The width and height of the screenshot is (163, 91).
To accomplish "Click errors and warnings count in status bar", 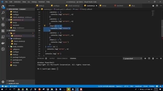I will (x=5, y=86).
